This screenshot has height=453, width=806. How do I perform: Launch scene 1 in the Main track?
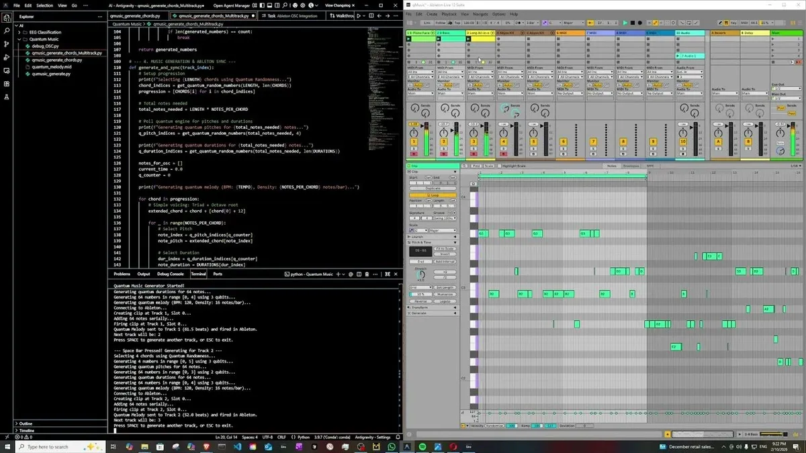click(x=771, y=39)
